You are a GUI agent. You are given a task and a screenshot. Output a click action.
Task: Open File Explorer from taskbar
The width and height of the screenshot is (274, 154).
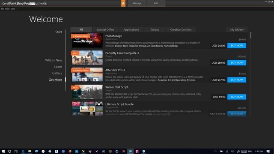pos(30,151)
